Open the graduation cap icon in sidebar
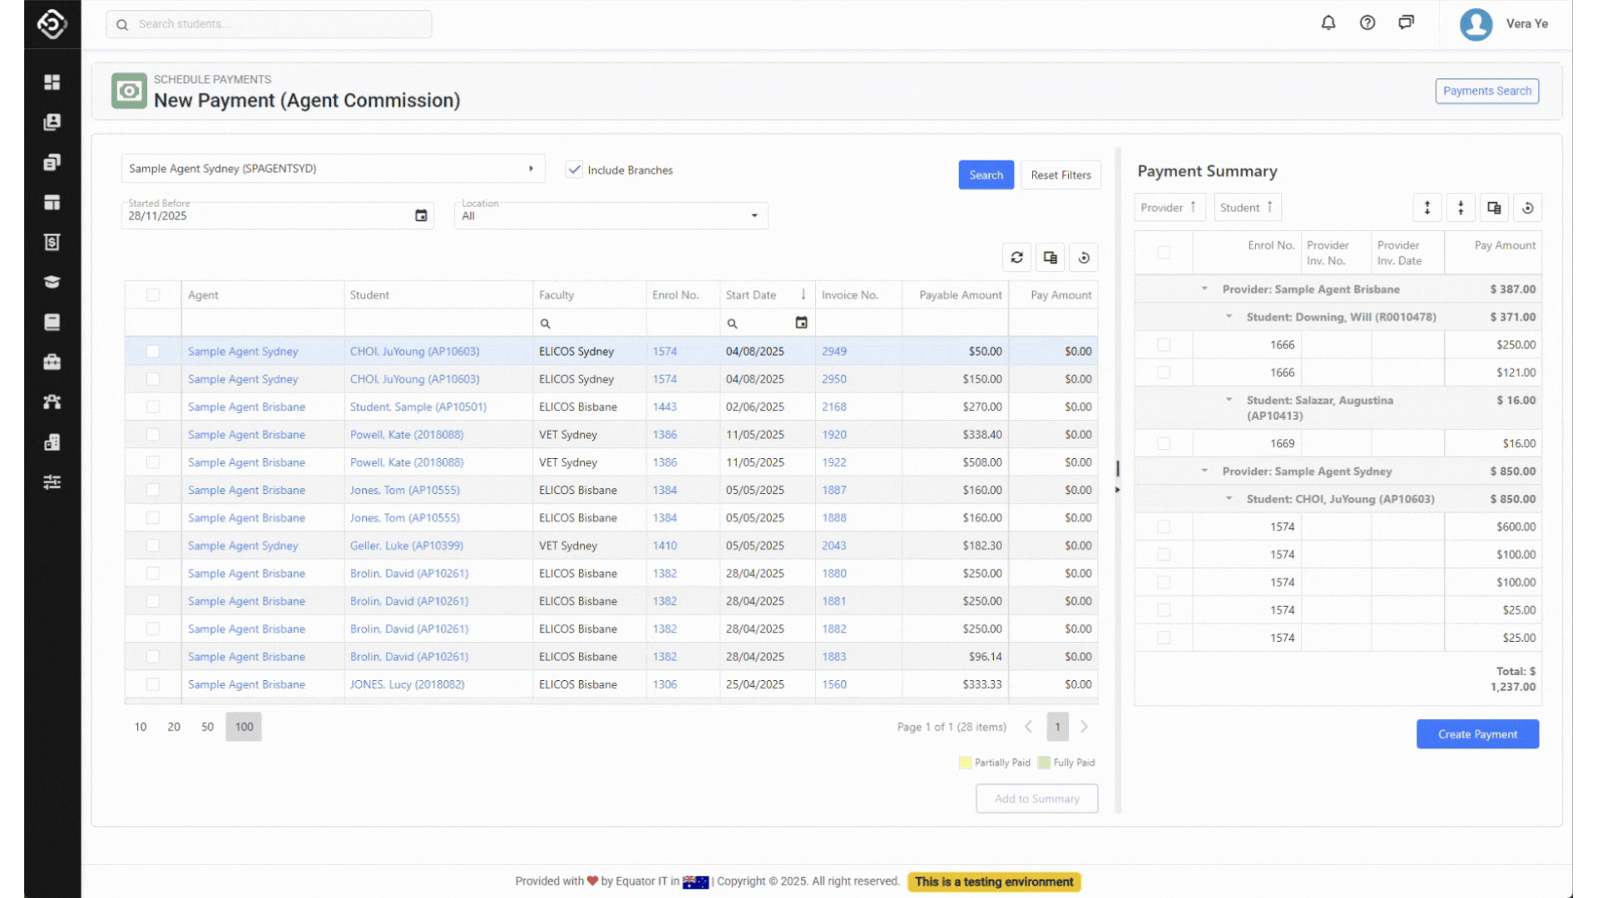 click(52, 282)
